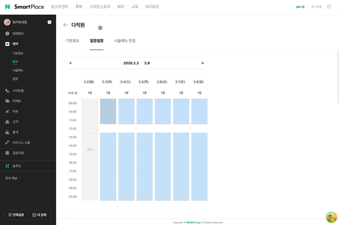This screenshot has width=339, height=225.
Task: Click the highlighted Tuesday morning schedule block
Action: pos(108,111)
